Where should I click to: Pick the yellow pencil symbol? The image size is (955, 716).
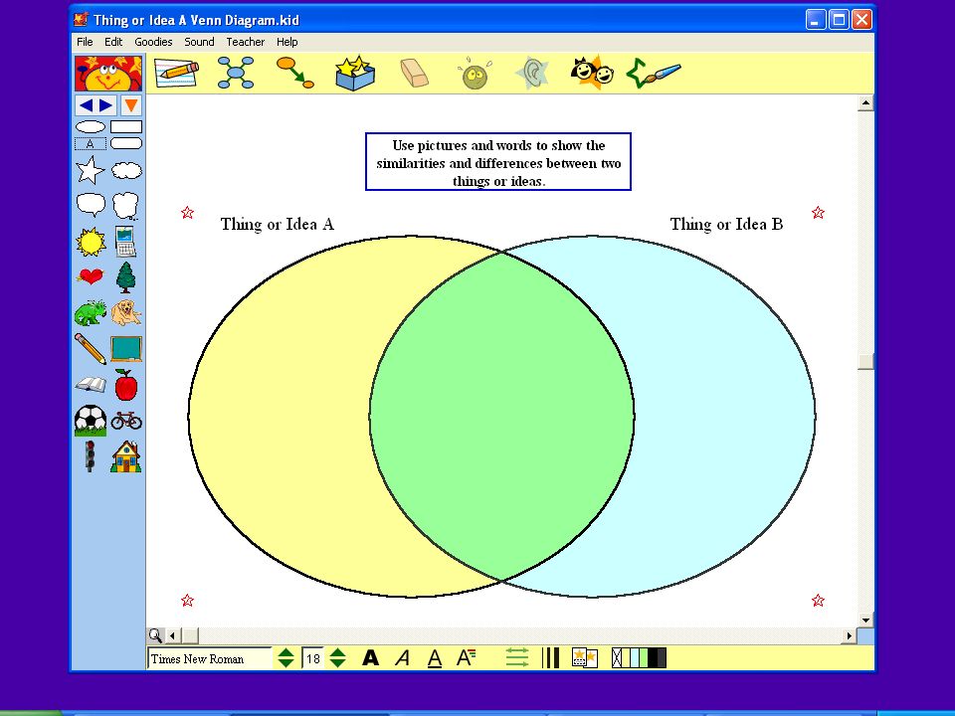pyautogui.click(x=91, y=348)
